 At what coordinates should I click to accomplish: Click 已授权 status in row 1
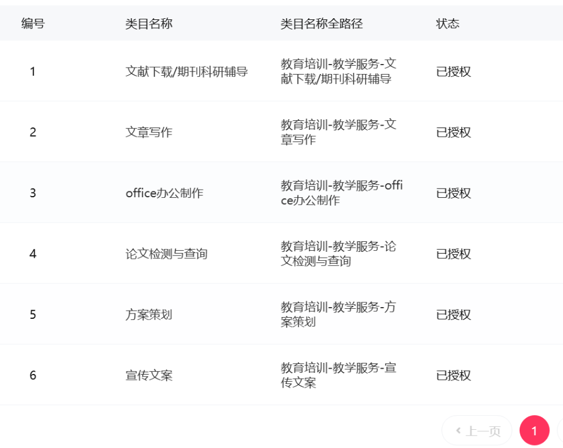coord(453,72)
